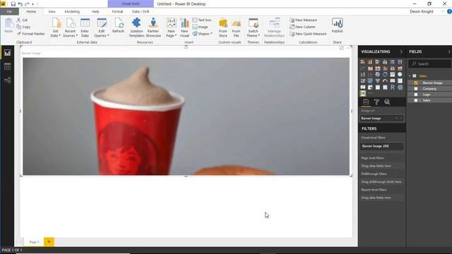Collapse the Sales table tree
This screenshot has height=254, width=452.
(410, 75)
